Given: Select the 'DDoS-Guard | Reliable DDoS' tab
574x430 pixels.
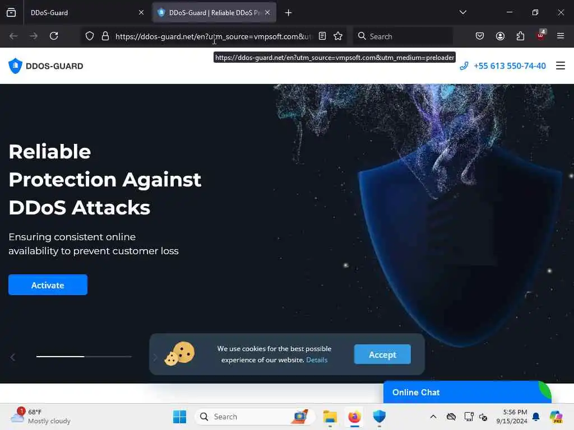Looking at the screenshot, I should pos(214,12).
